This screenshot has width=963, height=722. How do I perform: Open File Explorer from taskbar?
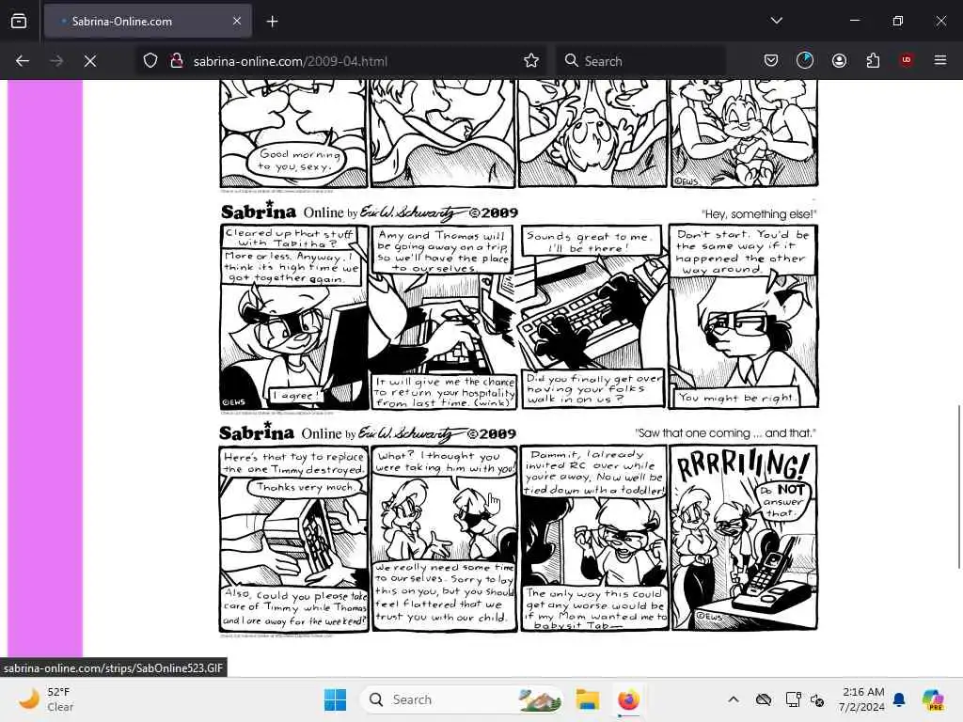pos(588,699)
